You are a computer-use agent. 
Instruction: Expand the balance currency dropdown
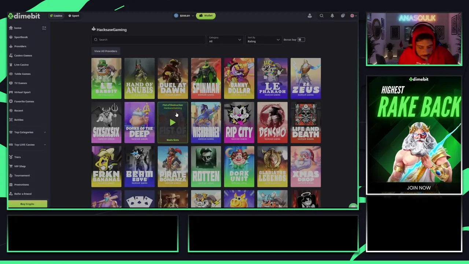[x=193, y=16]
